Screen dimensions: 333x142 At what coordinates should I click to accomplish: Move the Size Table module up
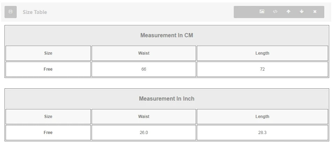(288, 11)
